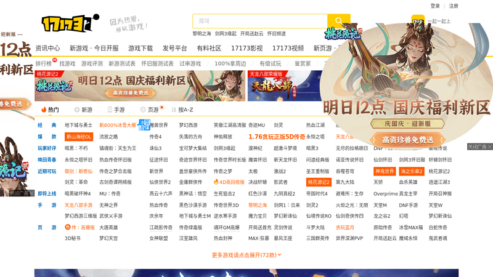Click the 唤回青春 category label
This screenshot has height=277, width=493.
point(47,159)
